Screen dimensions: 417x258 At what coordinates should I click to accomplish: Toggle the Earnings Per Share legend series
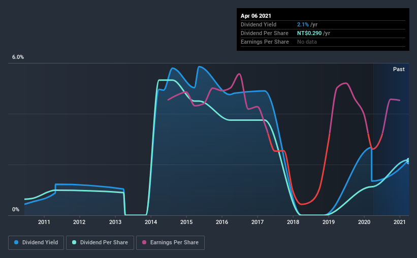coord(171,243)
